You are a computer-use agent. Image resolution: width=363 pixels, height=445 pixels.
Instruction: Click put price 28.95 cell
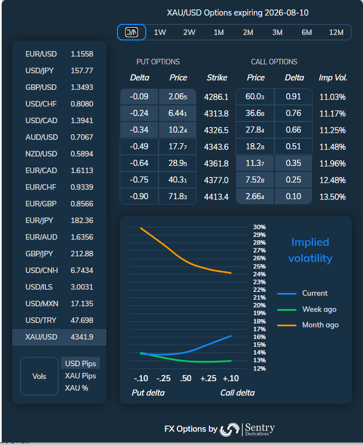tap(178, 163)
